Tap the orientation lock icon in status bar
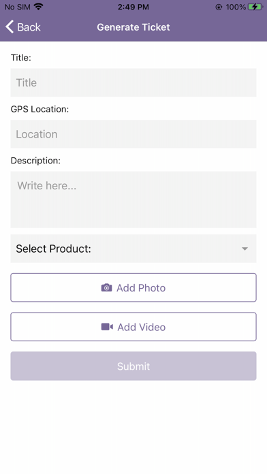 (219, 7)
